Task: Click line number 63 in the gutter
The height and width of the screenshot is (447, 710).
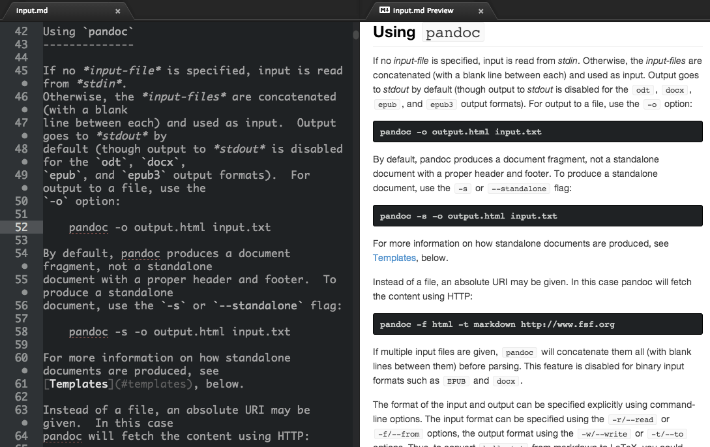Action: 22,410
